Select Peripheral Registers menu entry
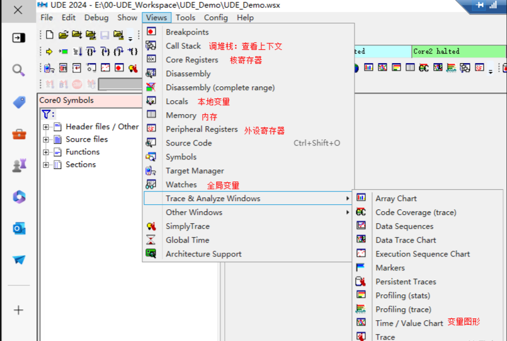 point(248,129)
